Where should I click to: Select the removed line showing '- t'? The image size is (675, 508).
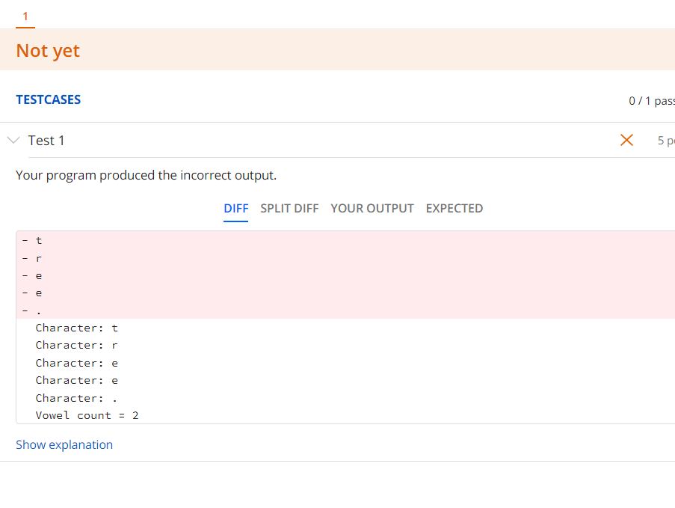tap(33, 240)
